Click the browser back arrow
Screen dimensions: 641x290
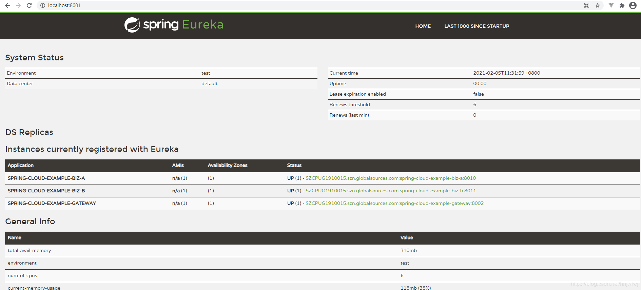coord(7,5)
